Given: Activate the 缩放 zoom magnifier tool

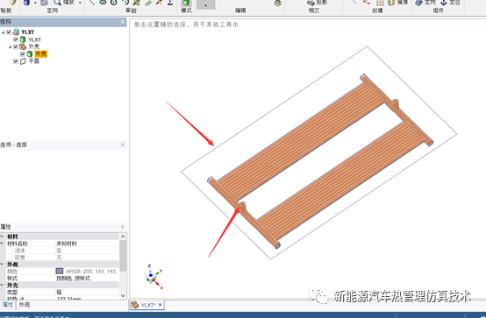Looking at the screenshot, I should tap(57, 3).
